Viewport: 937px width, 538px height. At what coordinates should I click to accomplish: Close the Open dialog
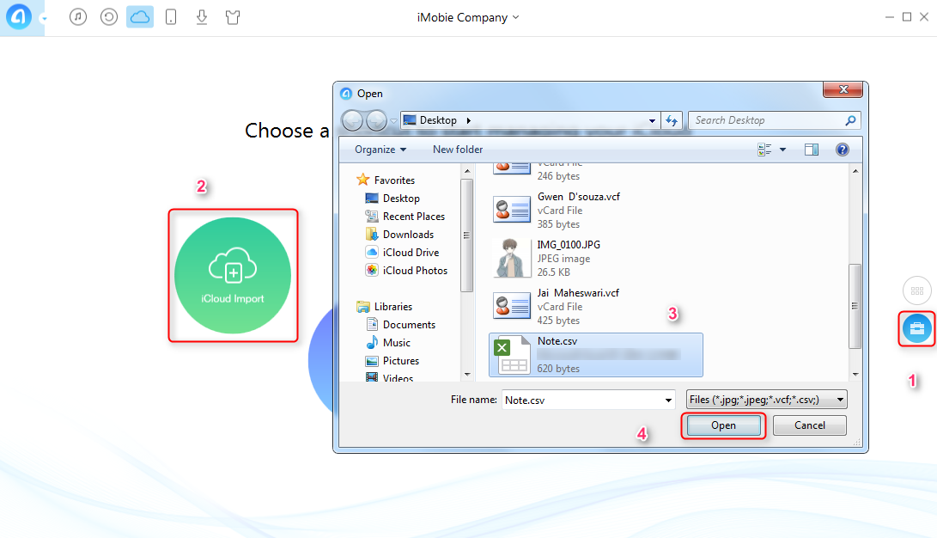pyautogui.click(x=843, y=89)
